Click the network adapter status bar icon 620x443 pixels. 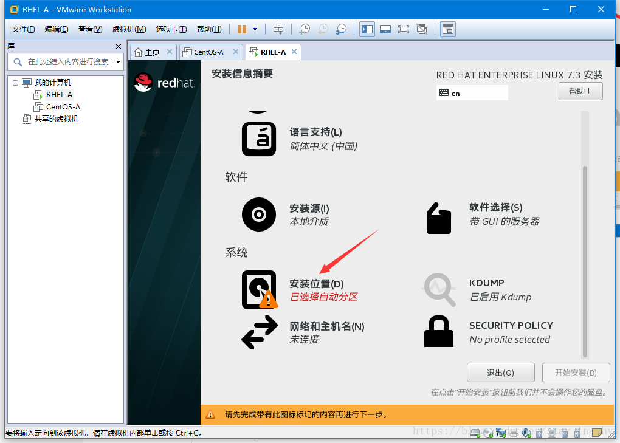(501, 433)
